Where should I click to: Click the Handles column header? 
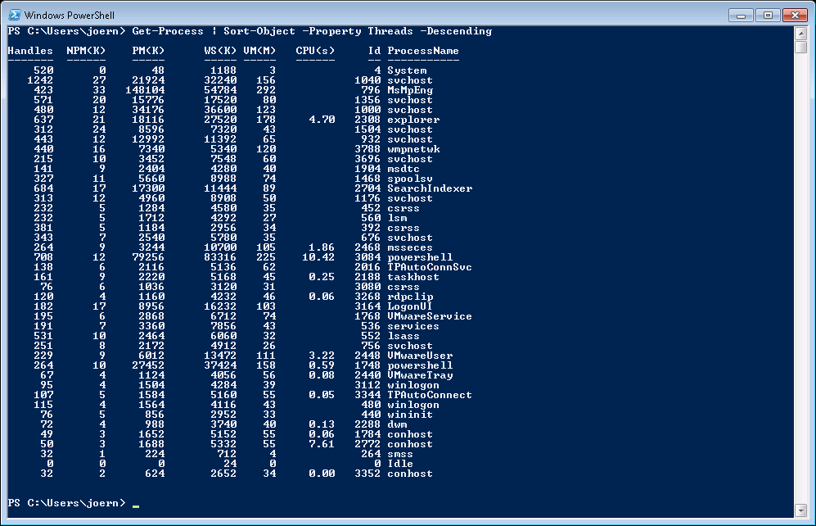coord(30,51)
